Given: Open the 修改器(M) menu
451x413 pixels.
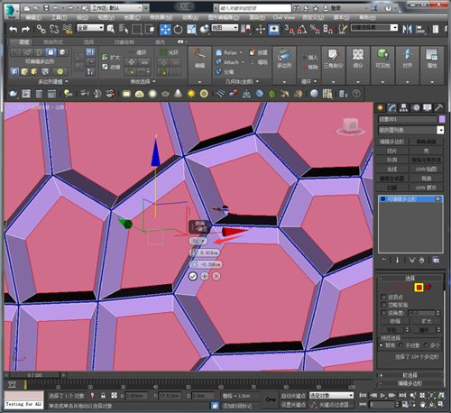Looking at the screenshot, I should 161,17.
